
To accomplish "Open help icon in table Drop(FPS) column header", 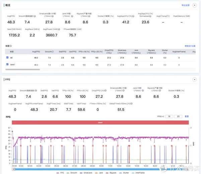I will click(x=111, y=53).
